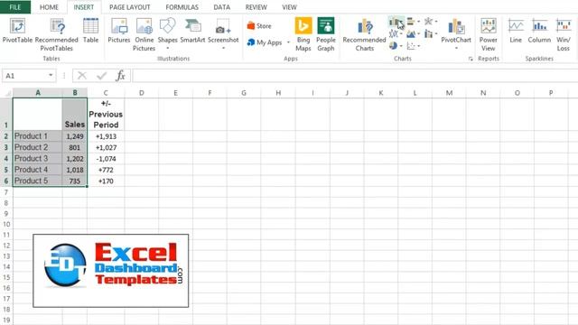
Task: Insert a Radar or Stock chart
Action: pyautogui.click(x=428, y=22)
